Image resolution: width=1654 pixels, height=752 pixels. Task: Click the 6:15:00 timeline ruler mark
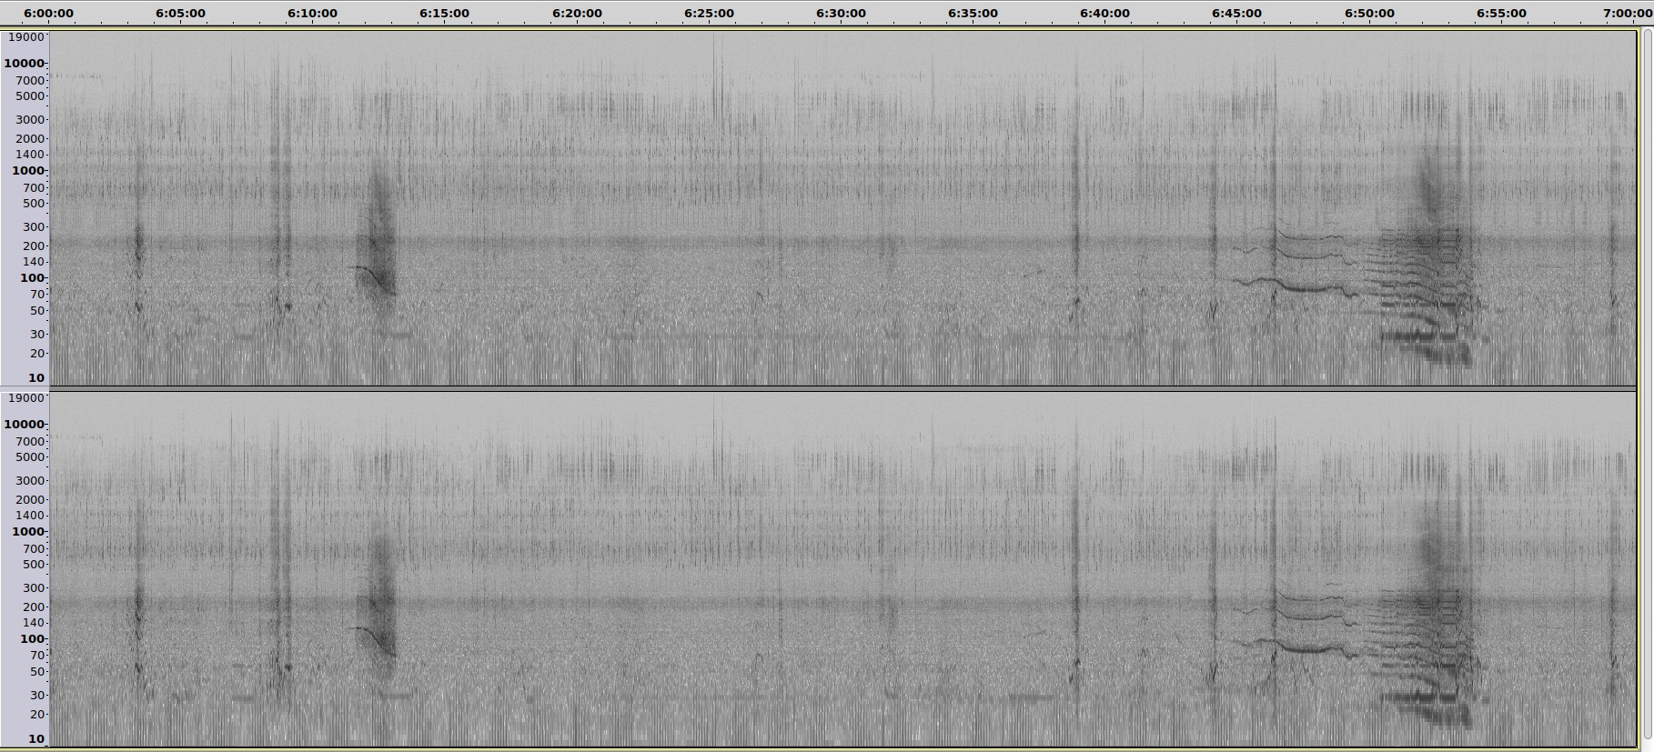point(444,14)
